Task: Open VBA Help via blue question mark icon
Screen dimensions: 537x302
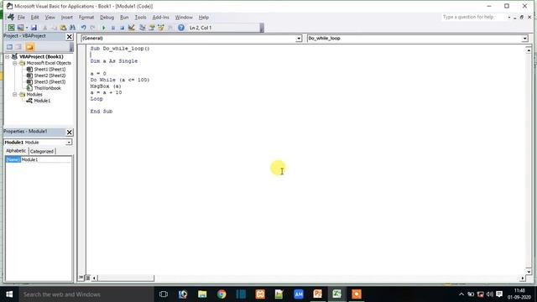Action: [x=181, y=28]
